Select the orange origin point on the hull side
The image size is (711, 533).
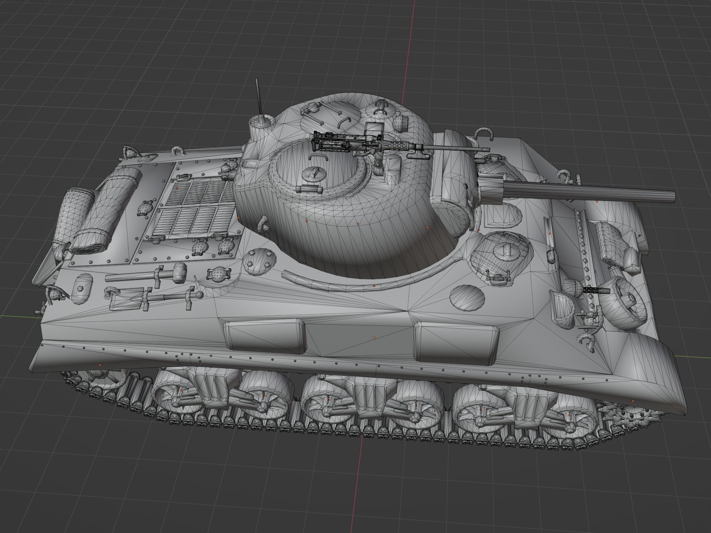[x=374, y=338]
